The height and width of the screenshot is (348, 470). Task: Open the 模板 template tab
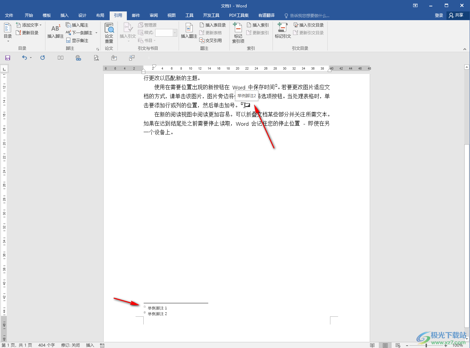click(x=47, y=15)
